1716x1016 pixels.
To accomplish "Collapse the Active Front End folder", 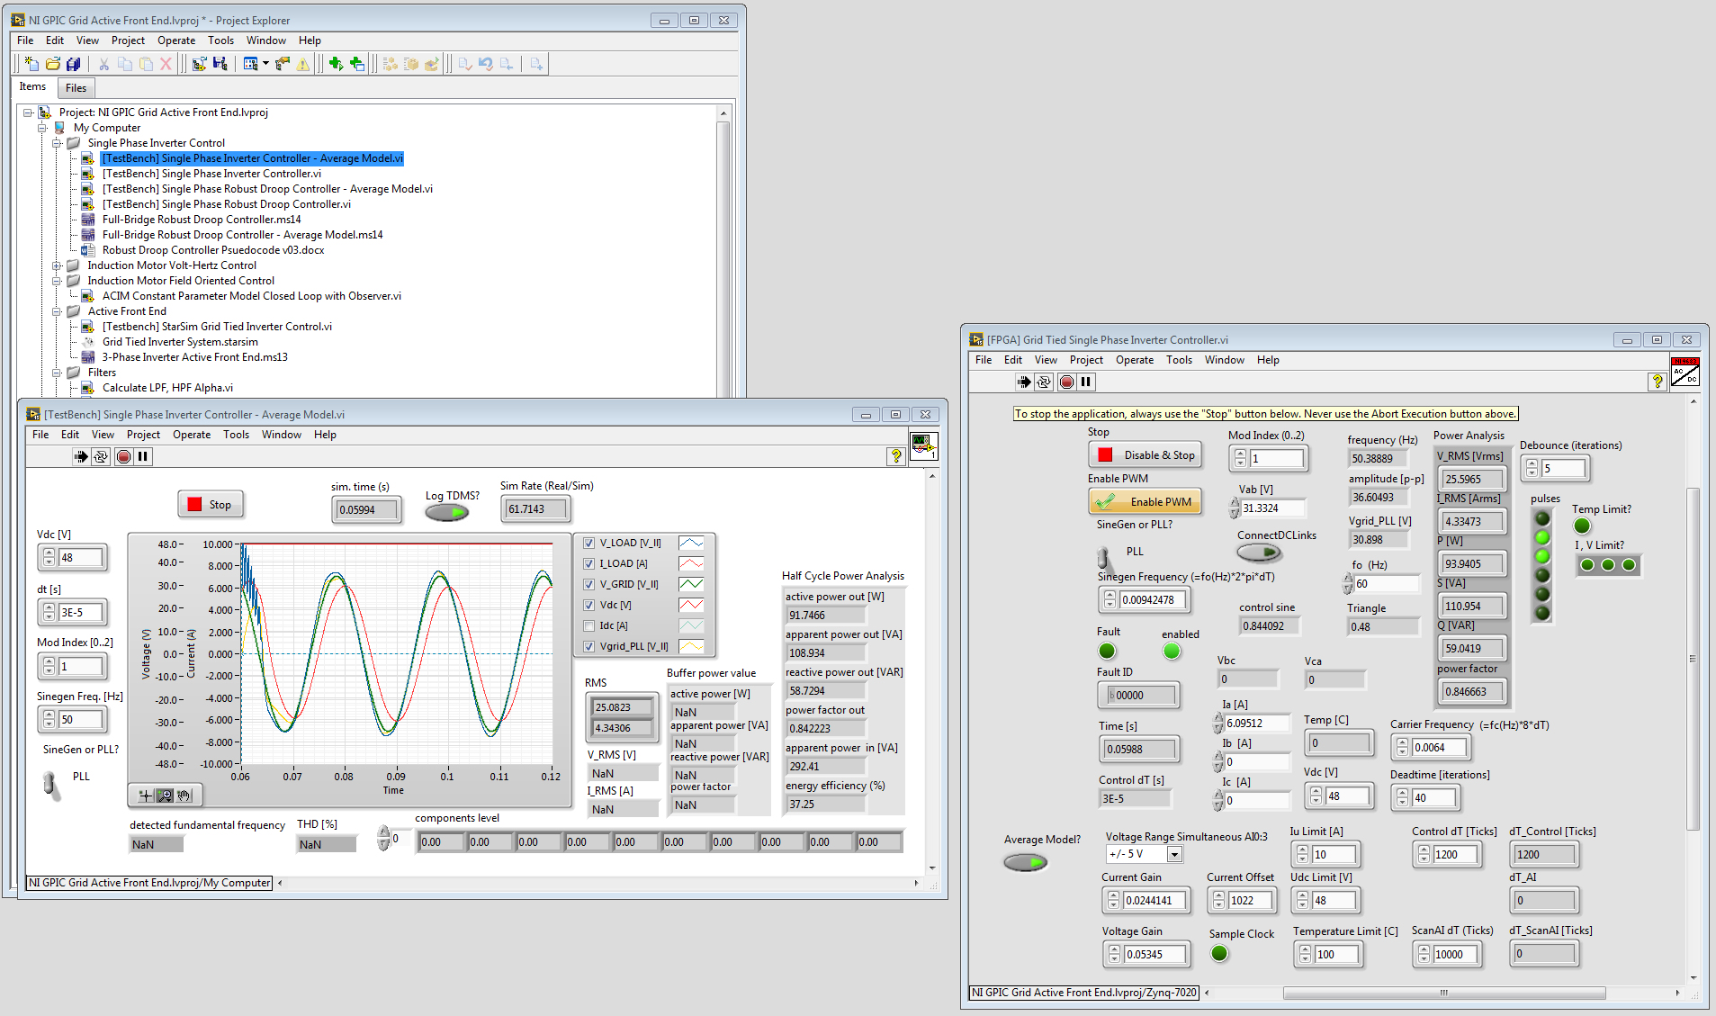I will point(57,311).
